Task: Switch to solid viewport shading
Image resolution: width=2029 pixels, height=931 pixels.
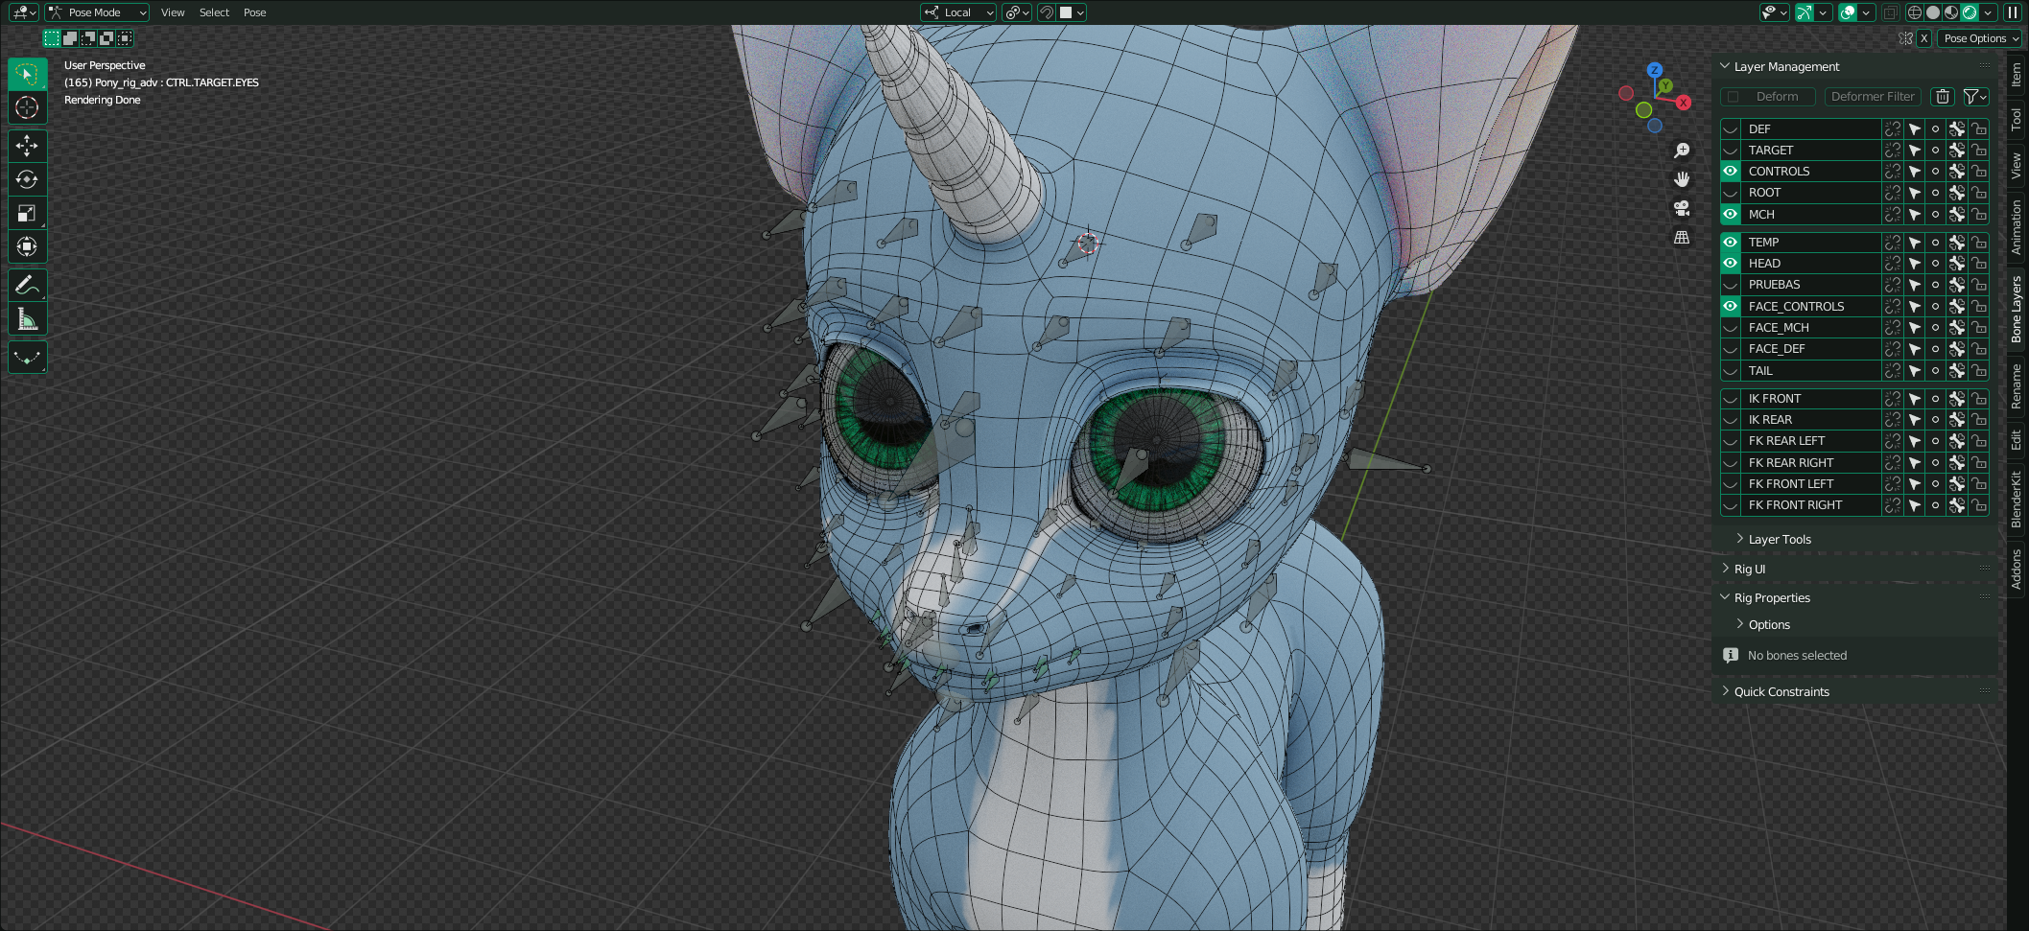Action: [x=1933, y=12]
